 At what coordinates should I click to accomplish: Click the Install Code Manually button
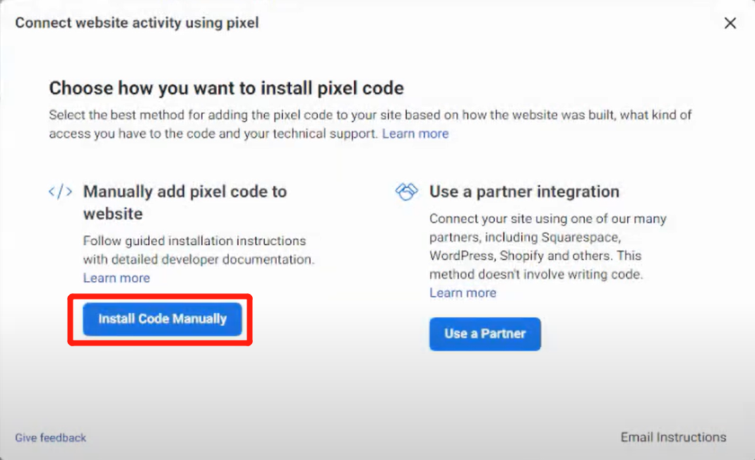(x=162, y=319)
